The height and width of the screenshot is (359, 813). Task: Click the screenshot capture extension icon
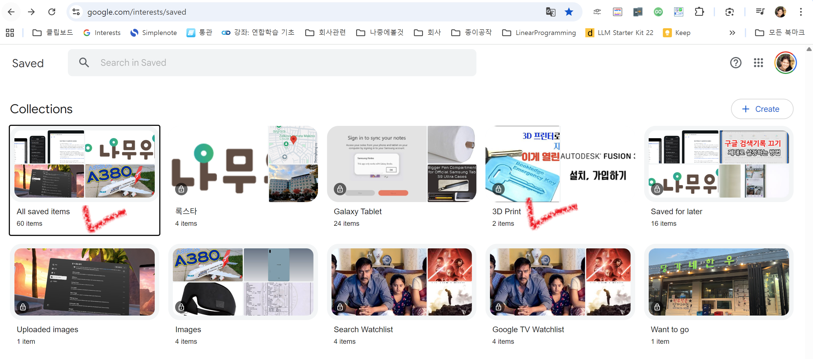click(x=729, y=12)
